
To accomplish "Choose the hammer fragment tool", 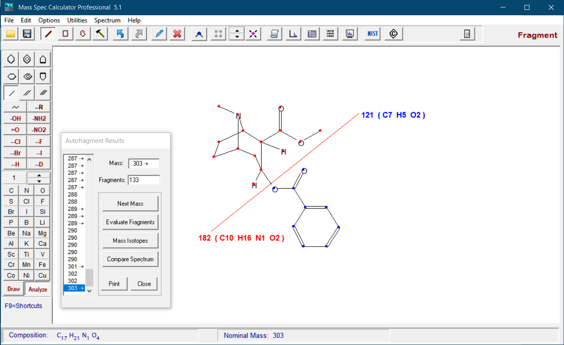I will point(100,34).
